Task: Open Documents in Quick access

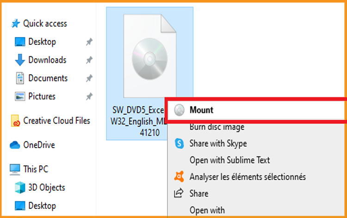Action: pos(48,78)
